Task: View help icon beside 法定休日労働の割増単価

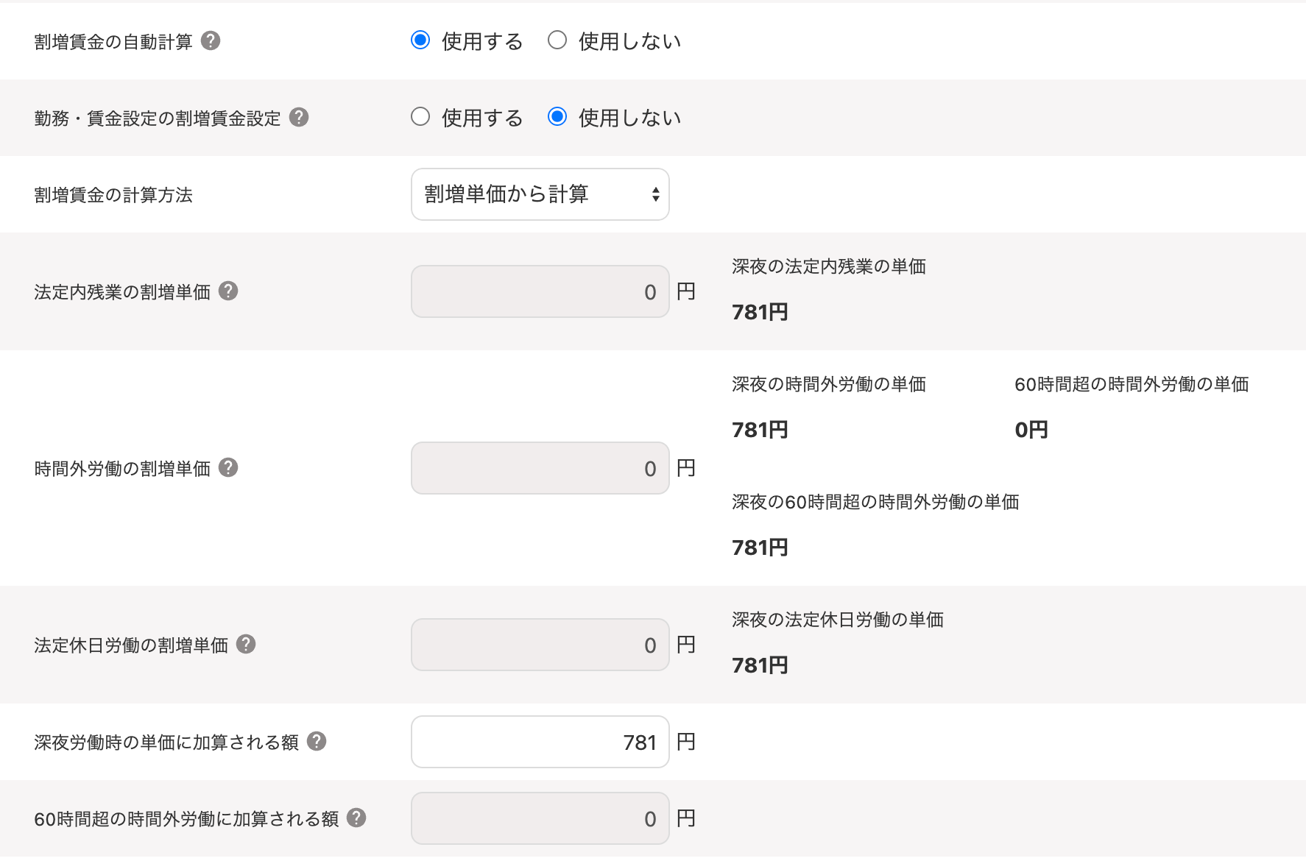Action: click(x=246, y=645)
